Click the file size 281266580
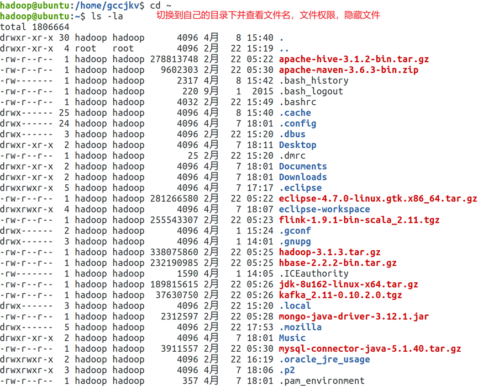The width and height of the screenshot is (478, 386). tap(174, 199)
